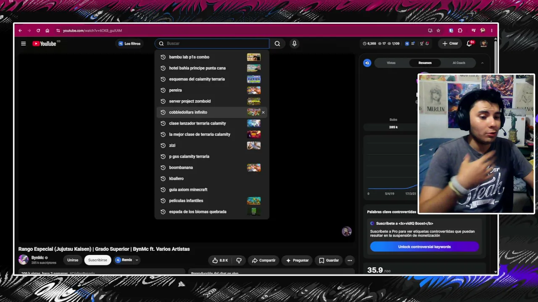The width and height of the screenshot is (538, 302).
Task: Open the AI Coach tab
Action: pyautogui.click(x=459, y=63)
